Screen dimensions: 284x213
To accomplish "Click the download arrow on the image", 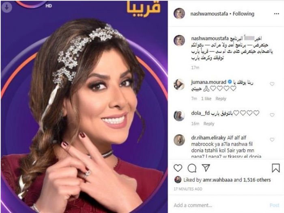I will (x=7, y=7).
